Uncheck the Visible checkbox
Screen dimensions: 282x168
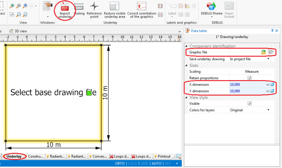click(250, 104)
